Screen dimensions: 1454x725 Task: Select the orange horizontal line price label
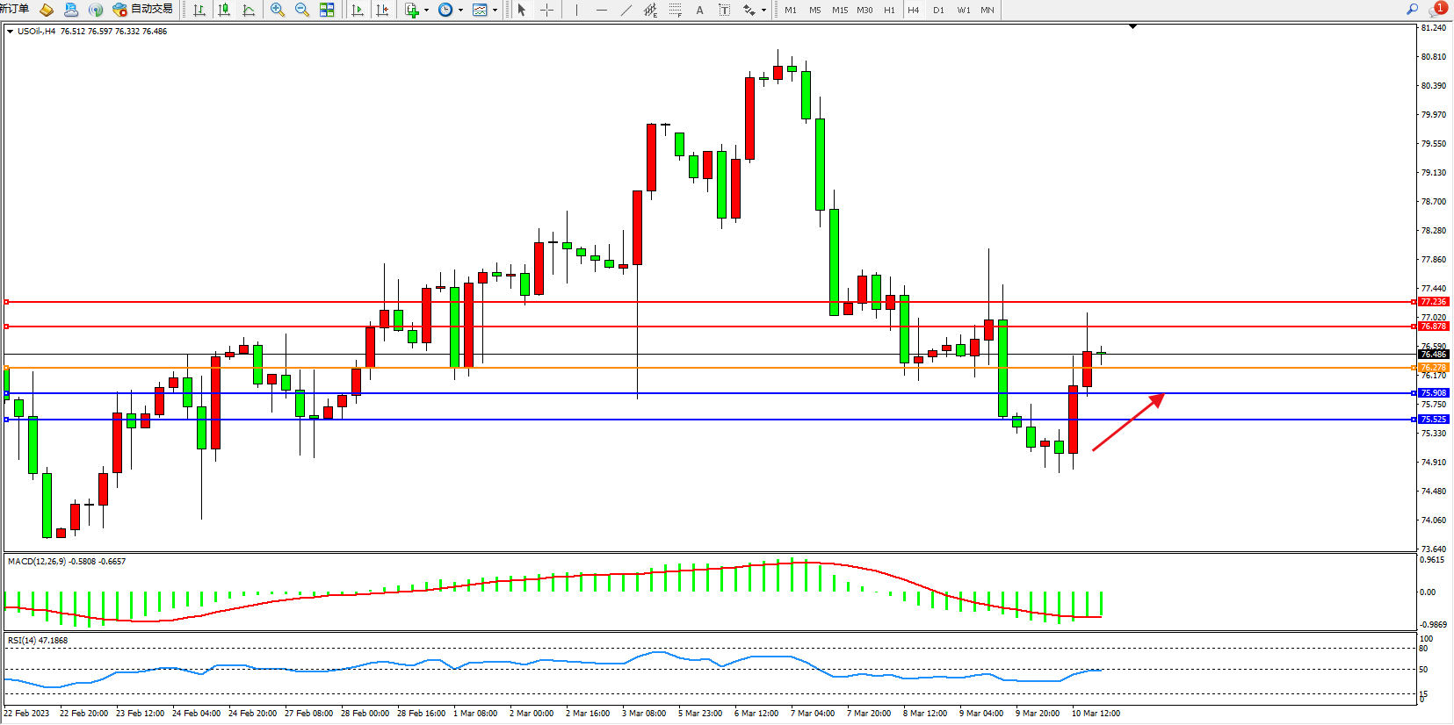1433,368
